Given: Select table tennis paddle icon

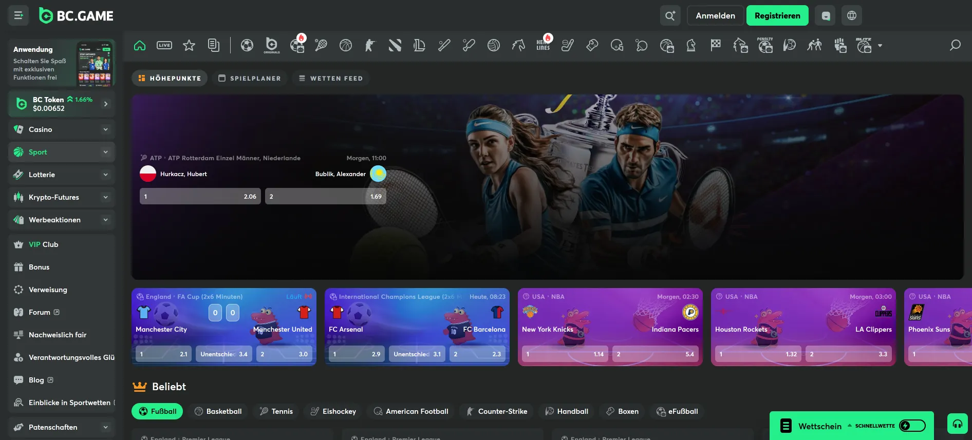Looking at the screenshot, I should (x=642, y=45).
